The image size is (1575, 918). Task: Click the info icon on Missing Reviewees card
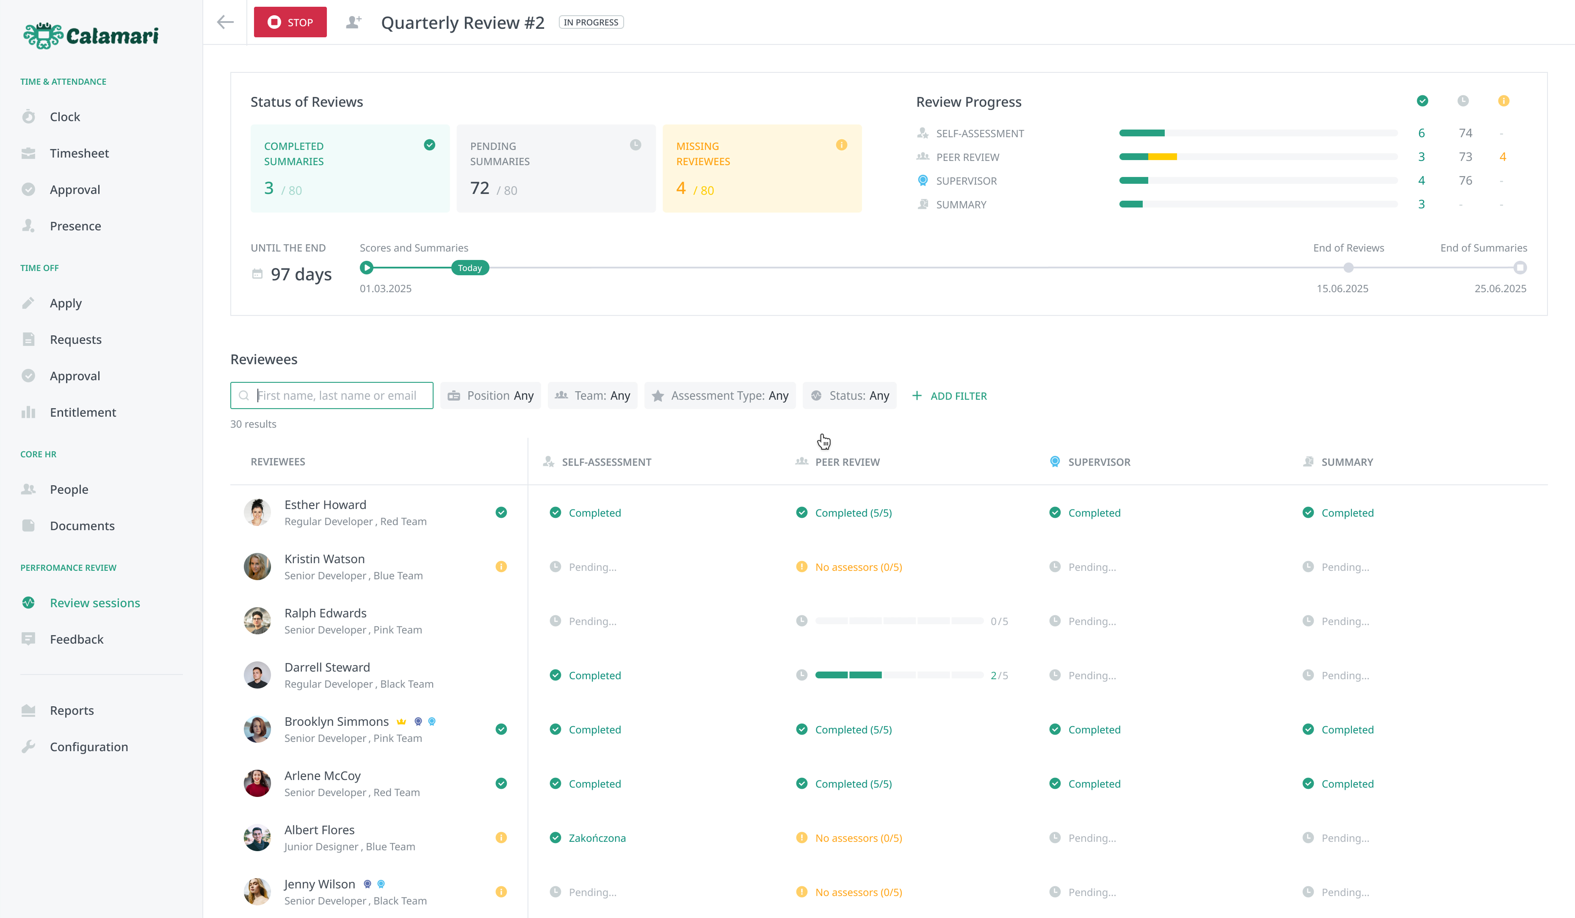(841, 145)
